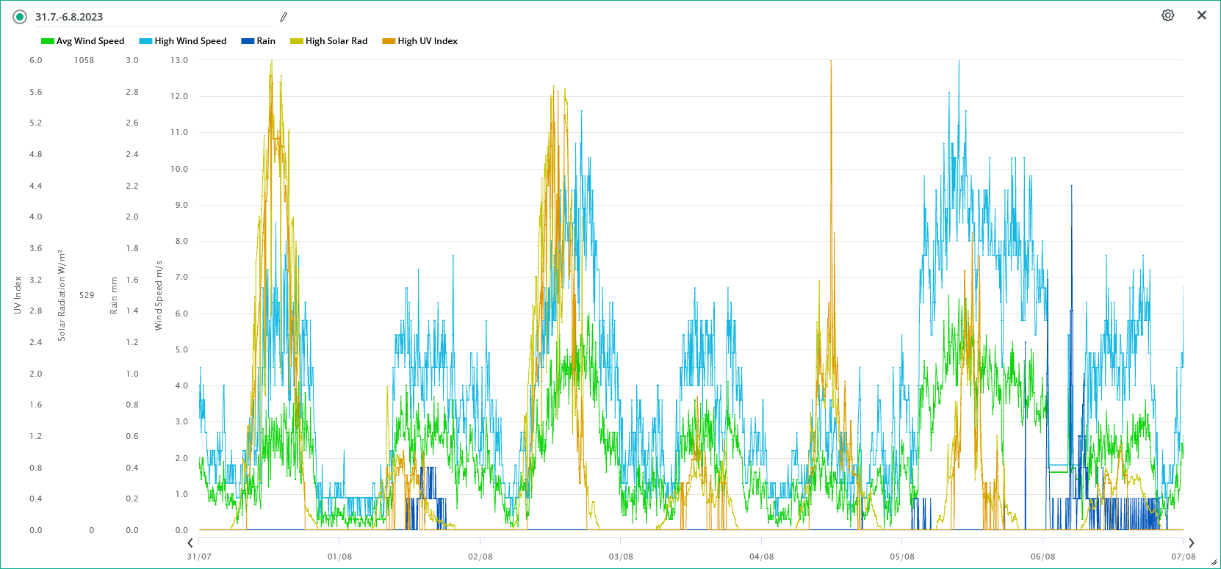This screenshot has width=1221, height=569.
Task: Go to previous period with left arrow
Action: pyautogui.click(x=190, y=543)
